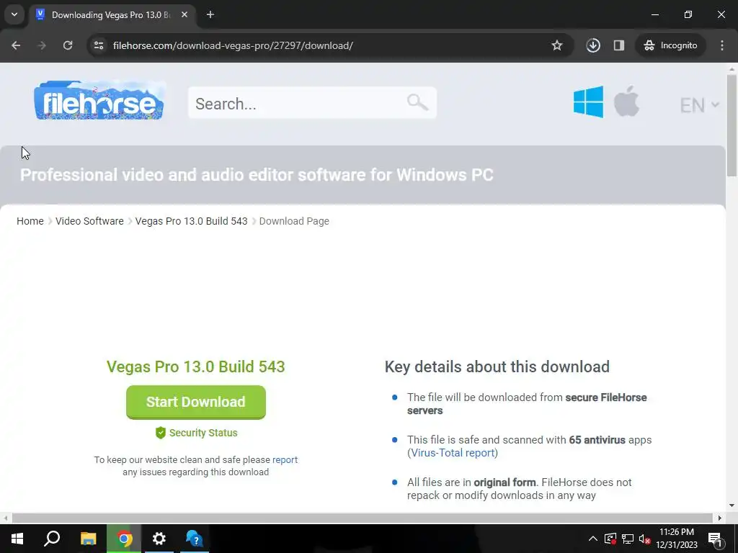
Task: Click the FileHorse logo
Action: (x=99, y=100)
